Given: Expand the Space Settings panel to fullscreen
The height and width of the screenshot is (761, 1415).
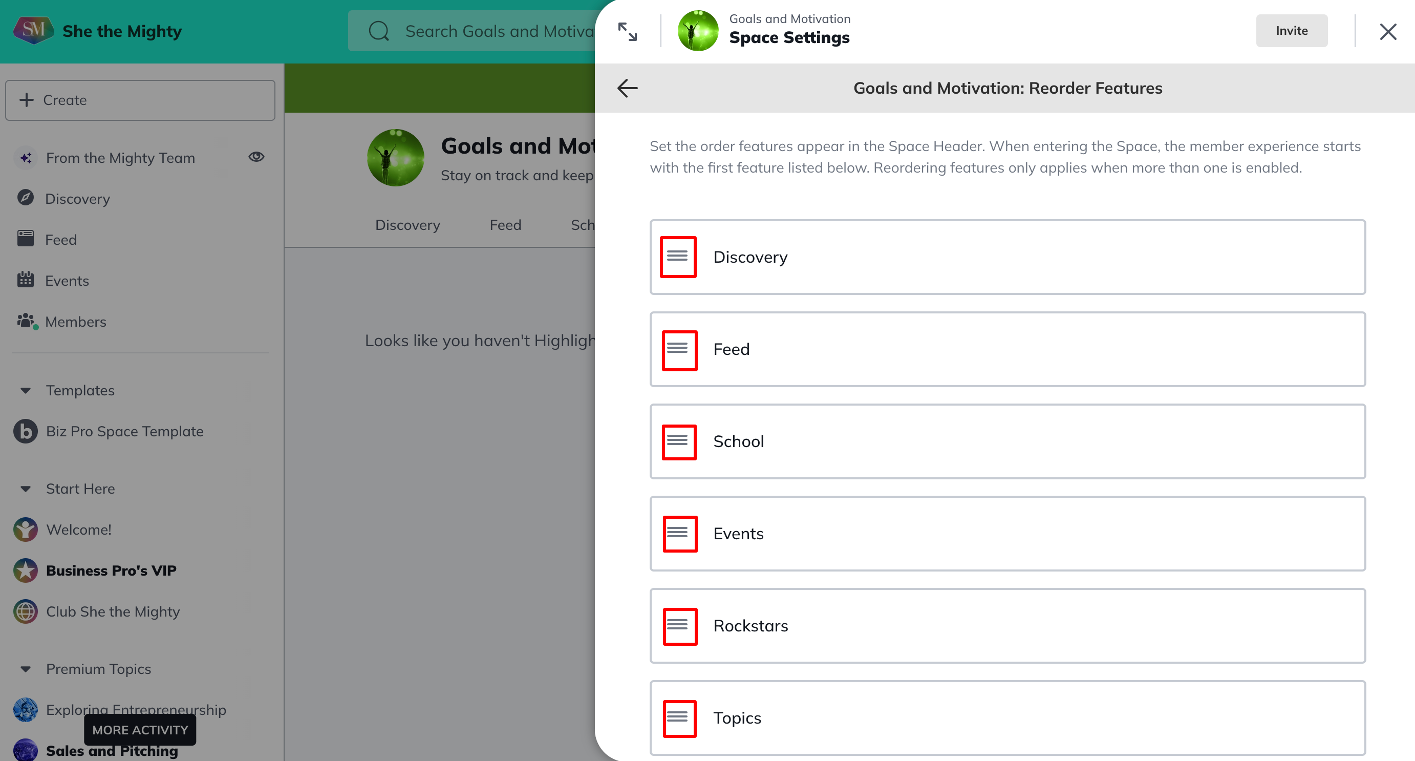Looking at the screenshot, I should [627, 31].
